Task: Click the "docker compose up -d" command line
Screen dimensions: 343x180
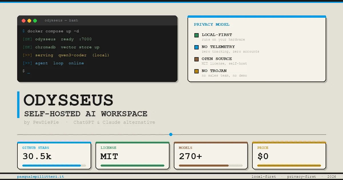Action: click(51, 31)
